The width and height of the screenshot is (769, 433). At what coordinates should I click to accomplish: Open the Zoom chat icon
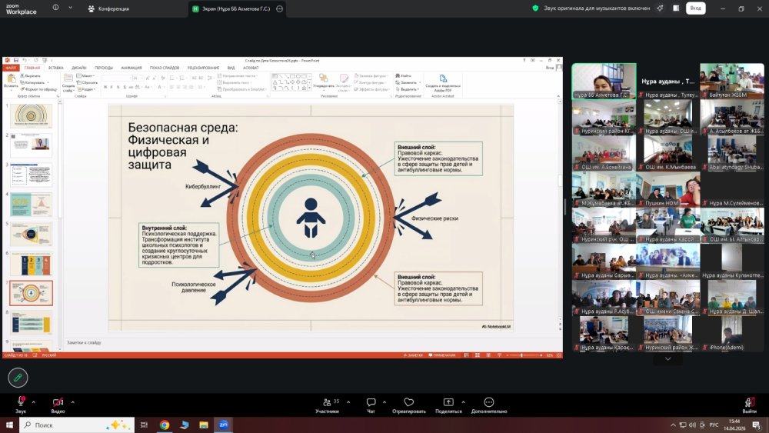(371, 402)
